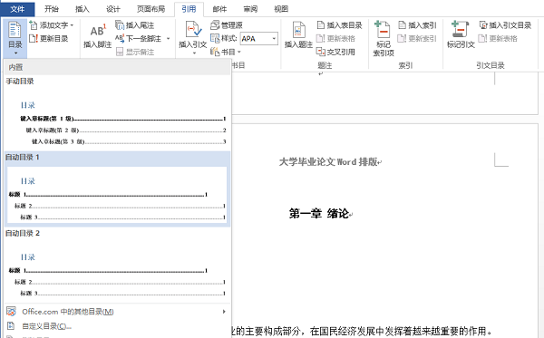Viewport: 544px width, 338px height.
Task: Click 交叉引用 cross-reference
Action: [336, 52]
